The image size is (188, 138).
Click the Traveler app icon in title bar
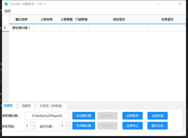click(6, 4)
